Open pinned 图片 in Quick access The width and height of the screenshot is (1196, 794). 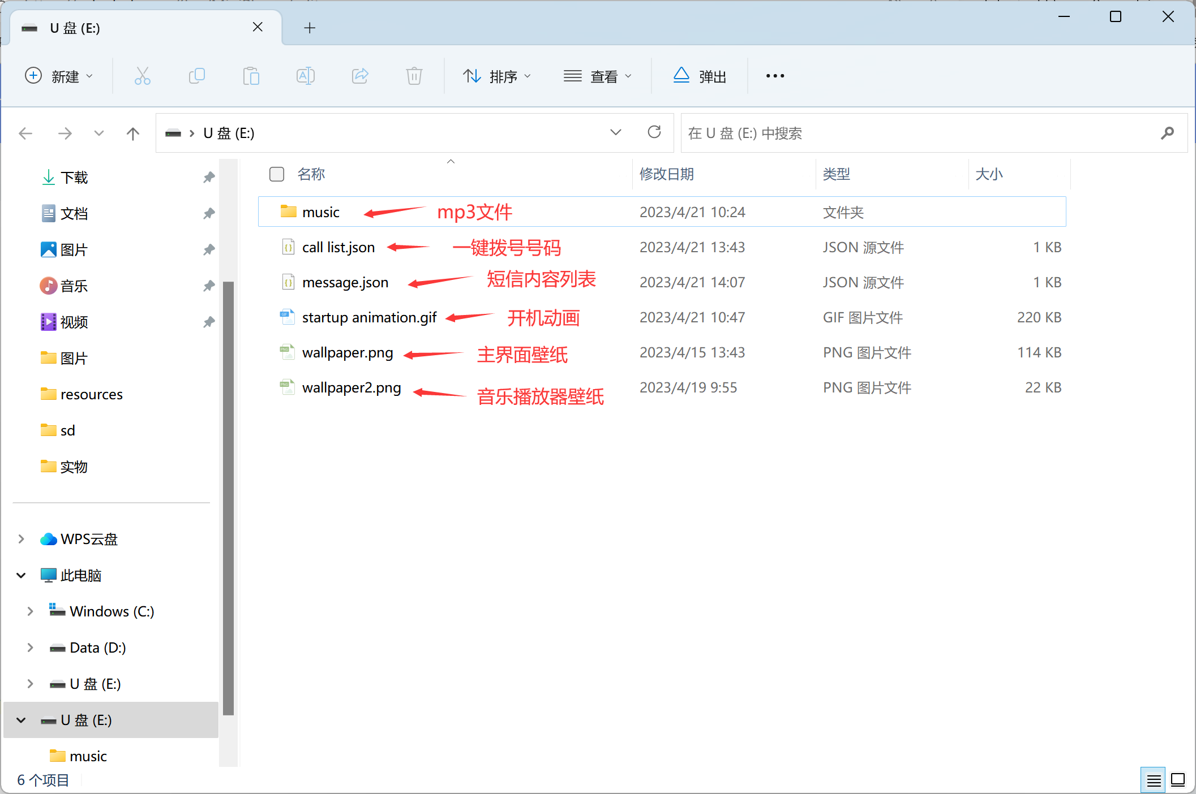pyautogui.click(x=74, y=250)
